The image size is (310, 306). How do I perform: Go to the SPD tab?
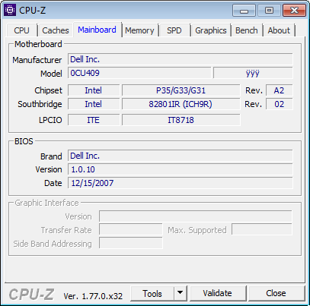174,30
